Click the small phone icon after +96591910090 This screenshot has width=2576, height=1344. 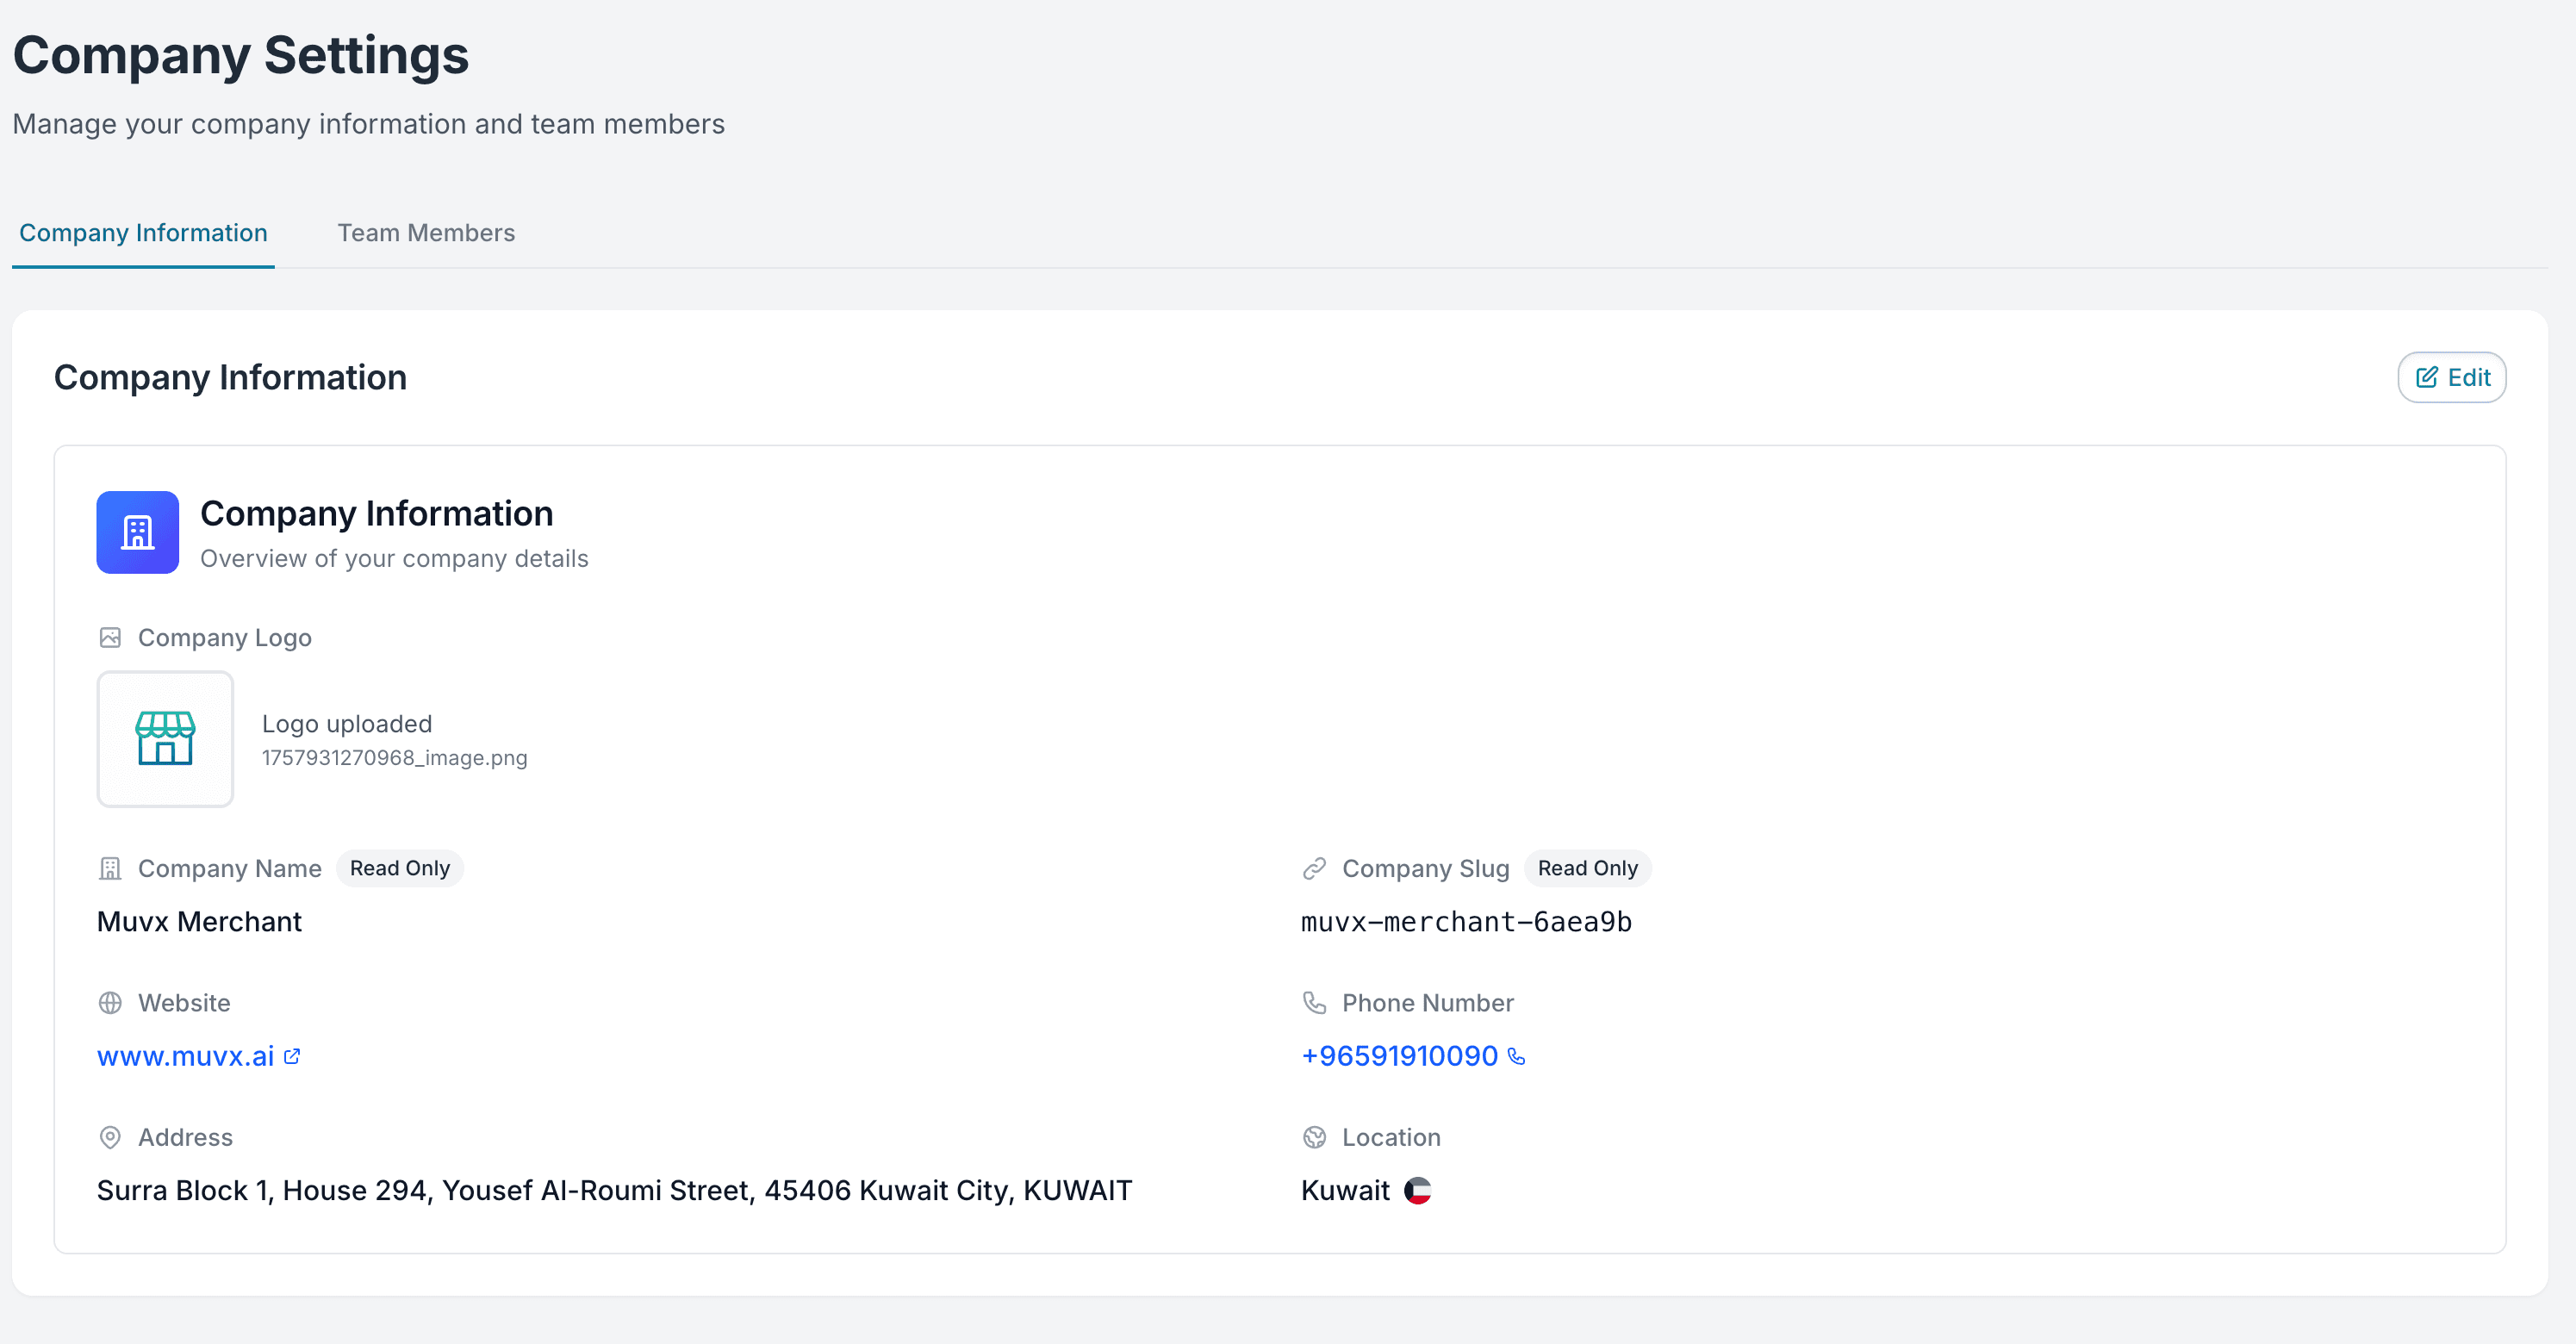[1516, 1056]
